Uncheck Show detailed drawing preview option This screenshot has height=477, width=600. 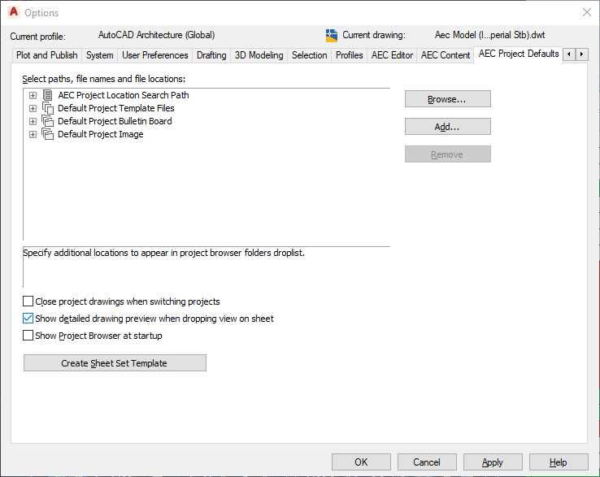click(x=28, y=319)
